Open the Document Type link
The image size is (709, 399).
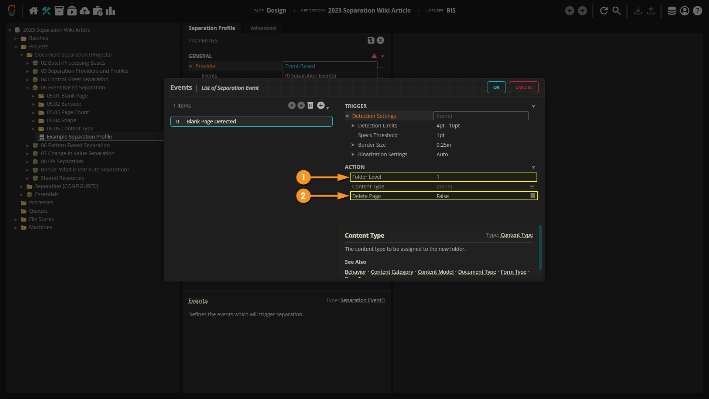tap(477, 272)
